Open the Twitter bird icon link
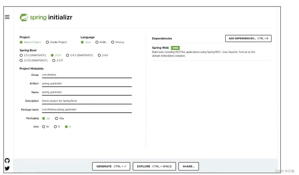Screen dimensions: 299x175 pyautogui.click(x=7, y=168)
